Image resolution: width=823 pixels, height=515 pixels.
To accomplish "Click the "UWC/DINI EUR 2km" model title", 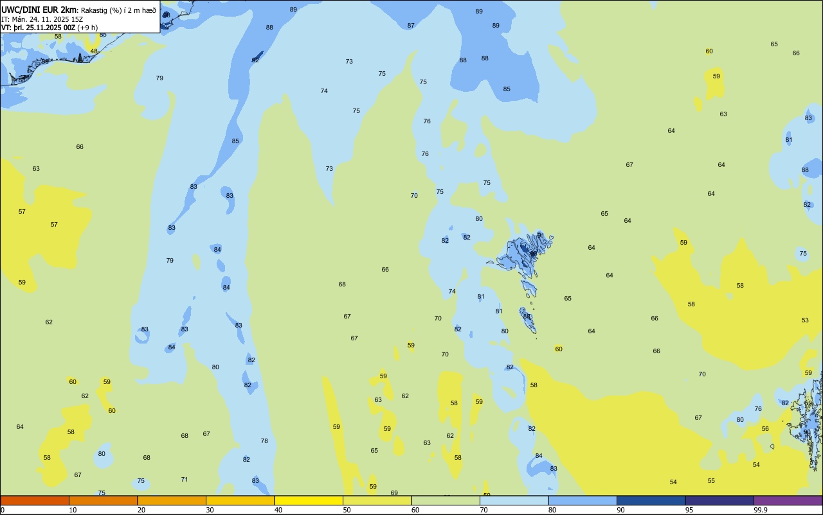I will pyautogui.click(x=39, y=10).
